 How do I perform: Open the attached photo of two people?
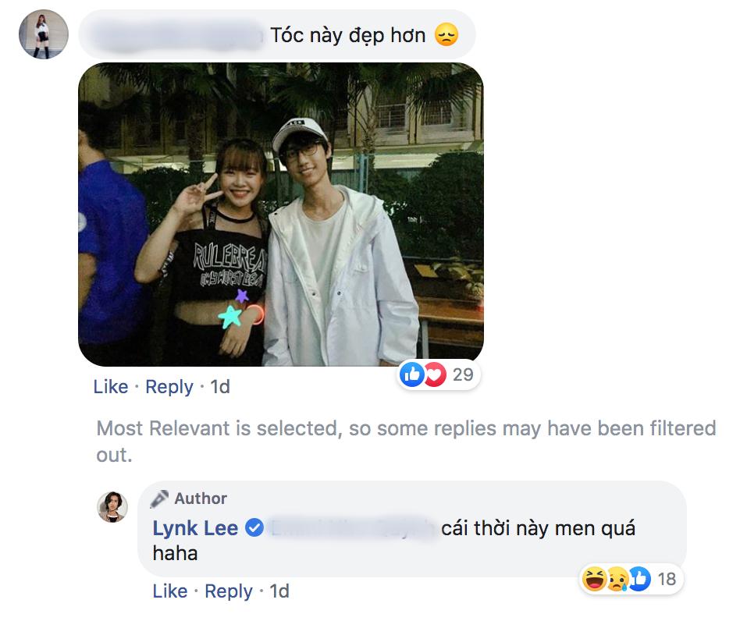click(281, 215)
